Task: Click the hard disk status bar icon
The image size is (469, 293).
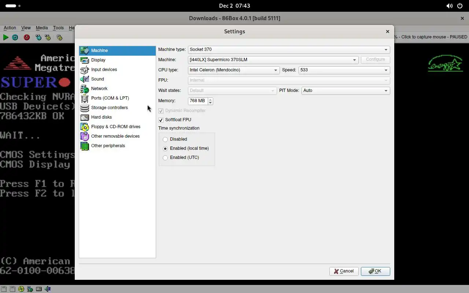Action: 39,289
